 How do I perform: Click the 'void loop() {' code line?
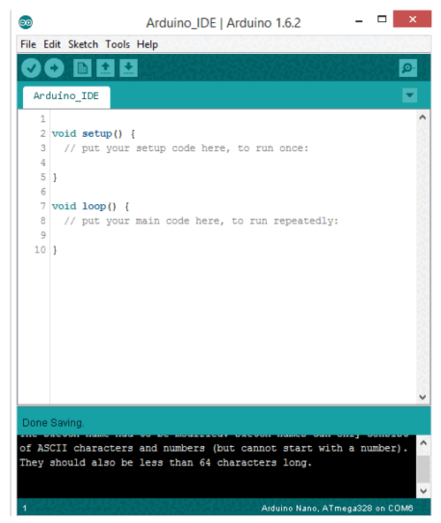coord(90,206)
